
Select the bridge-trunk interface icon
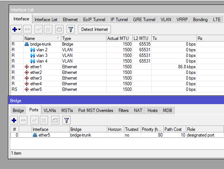click(27, 44)
